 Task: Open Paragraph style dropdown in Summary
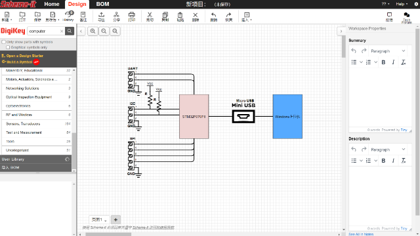click(388, 51)
